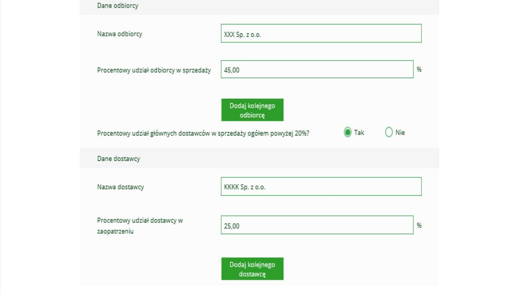Focus the recipient sales percentage field

tap(317, 70)
